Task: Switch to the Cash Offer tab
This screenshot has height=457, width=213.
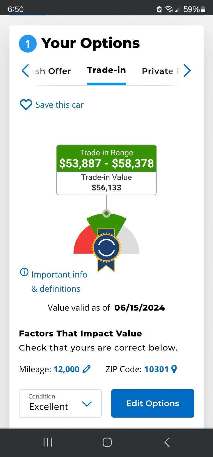Action: pyautogui.click(x=52, y=71)
